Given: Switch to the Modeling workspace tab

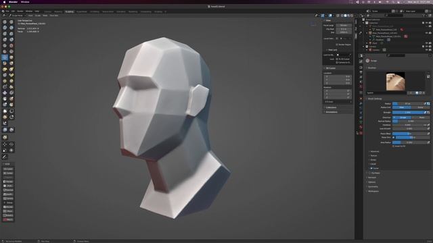Looking at the screenshot, I should tap(58, 12).
